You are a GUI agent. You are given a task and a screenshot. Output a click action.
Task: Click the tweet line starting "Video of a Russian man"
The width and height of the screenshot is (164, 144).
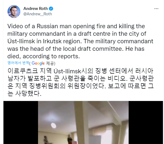tap(76, 26)
